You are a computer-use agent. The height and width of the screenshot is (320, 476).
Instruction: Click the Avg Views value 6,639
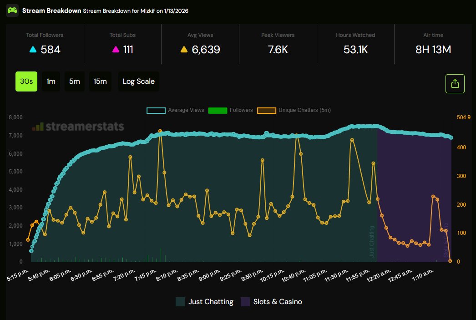click(x=206, y=50)
